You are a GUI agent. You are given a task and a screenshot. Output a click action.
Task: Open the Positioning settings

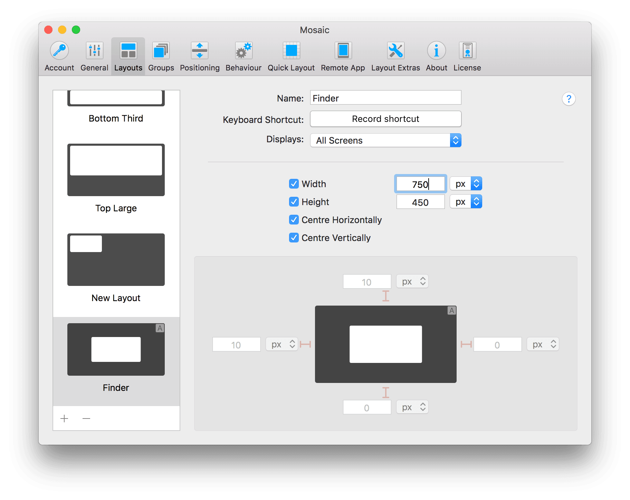pos(199,55)
